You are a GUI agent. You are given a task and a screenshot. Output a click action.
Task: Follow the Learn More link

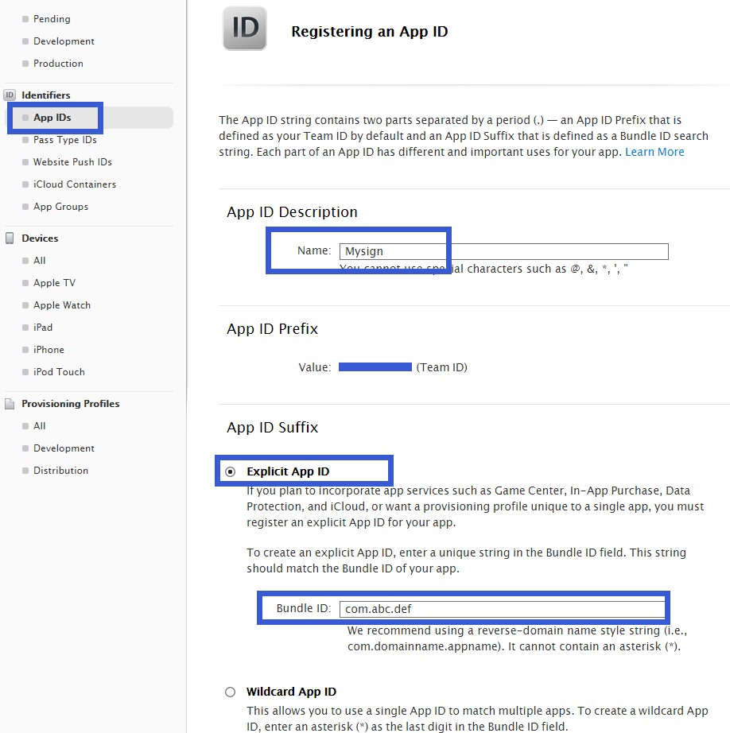coord(654,152)
